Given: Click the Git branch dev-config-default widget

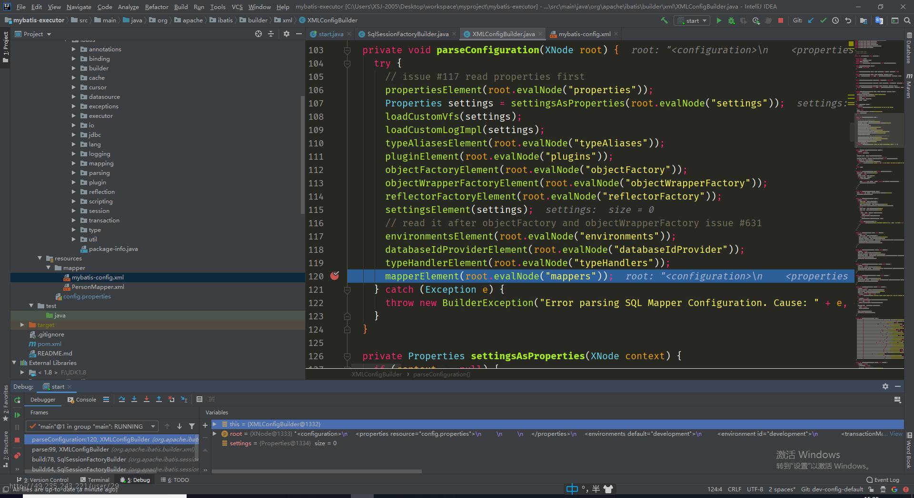Looking at the screenshot, I should (x=832, y=489).
